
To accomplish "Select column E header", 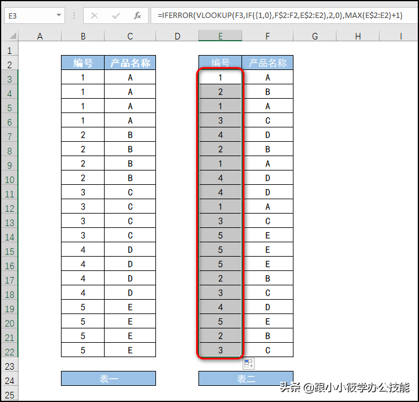I will (x=220, y=36).
